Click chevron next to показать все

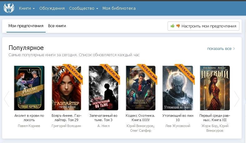[234, 49]
